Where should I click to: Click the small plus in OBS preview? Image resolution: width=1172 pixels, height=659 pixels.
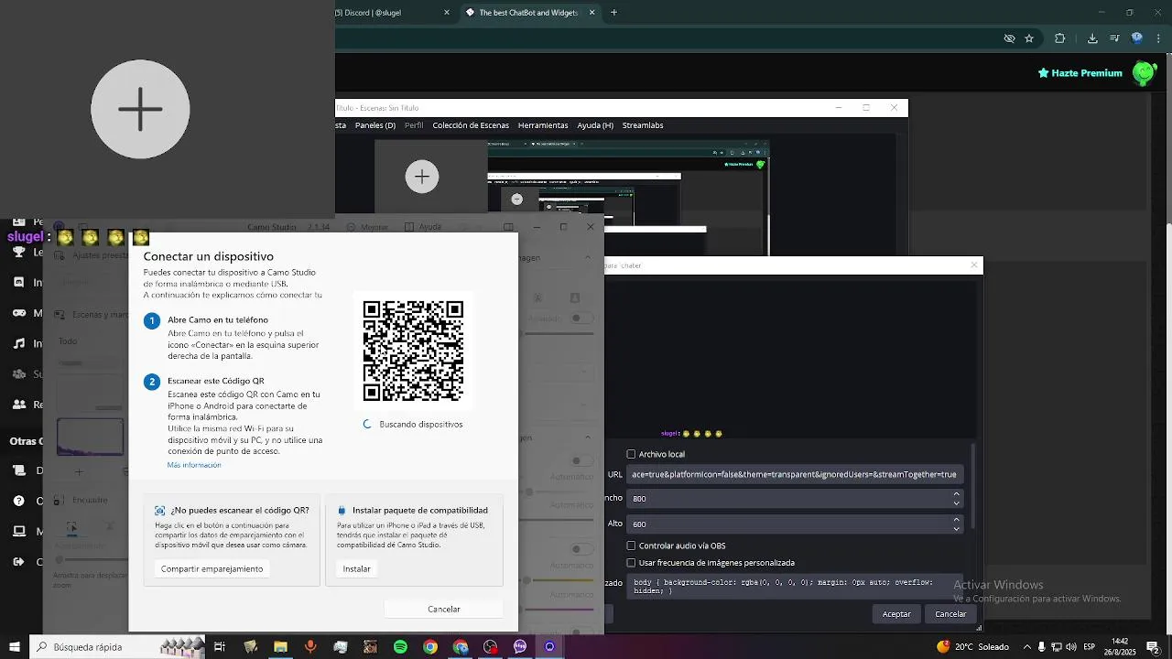[x=422, y=177]
